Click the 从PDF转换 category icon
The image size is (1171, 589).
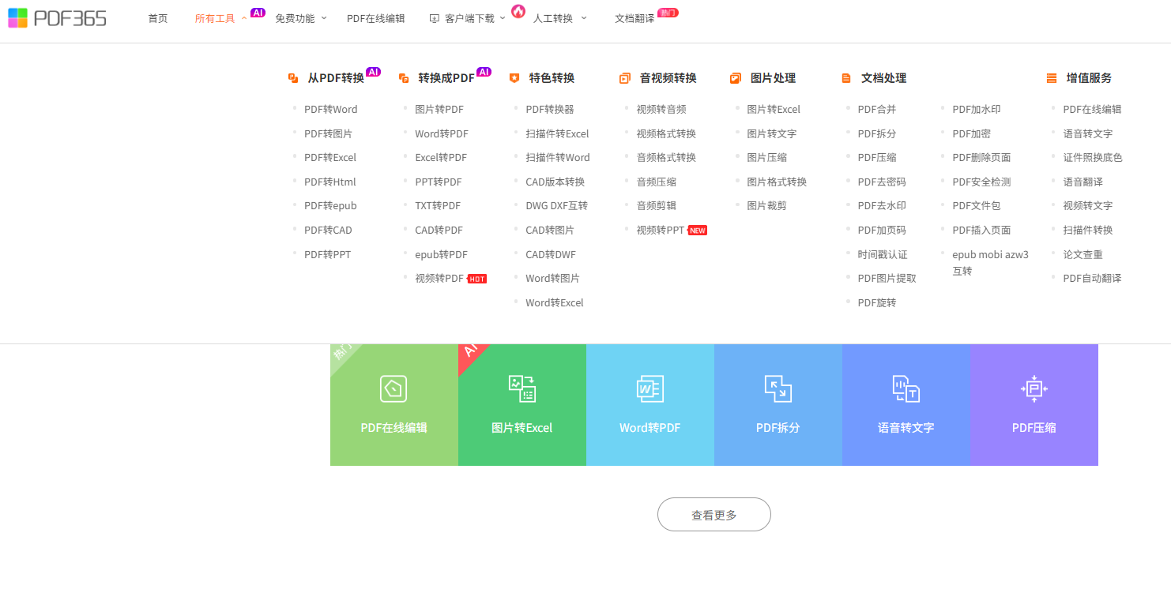293,78
